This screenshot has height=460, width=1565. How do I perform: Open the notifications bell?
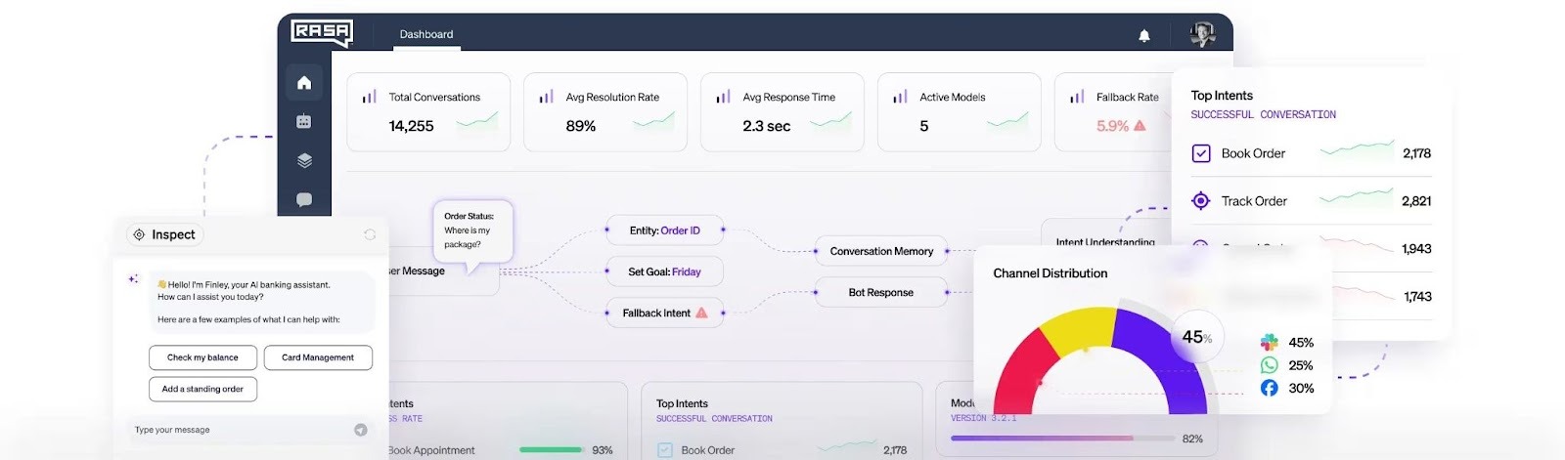(x=1143, y=35)
